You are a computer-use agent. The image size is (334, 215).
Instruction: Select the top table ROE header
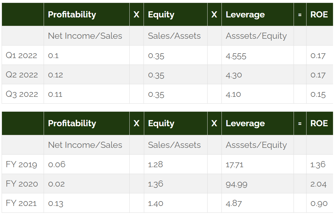pos(319,15)
